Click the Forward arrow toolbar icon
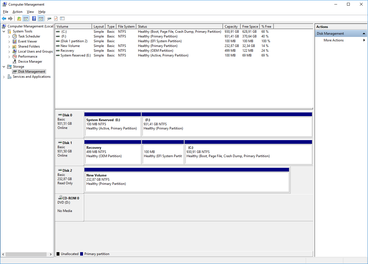368x264 pixels. coord(10,19)
